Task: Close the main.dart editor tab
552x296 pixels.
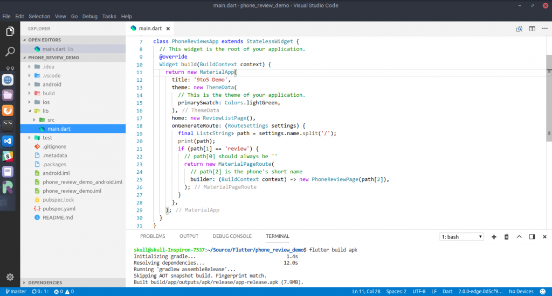Action: click(x=168, y=29)
